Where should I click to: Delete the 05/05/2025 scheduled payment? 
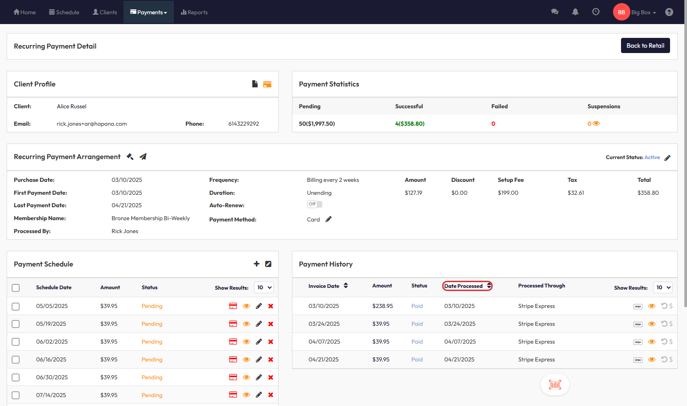(x=271, y=306)
